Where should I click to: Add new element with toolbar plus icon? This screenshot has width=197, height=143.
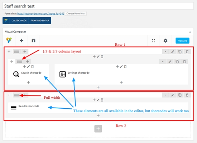[x=21, y=40]
